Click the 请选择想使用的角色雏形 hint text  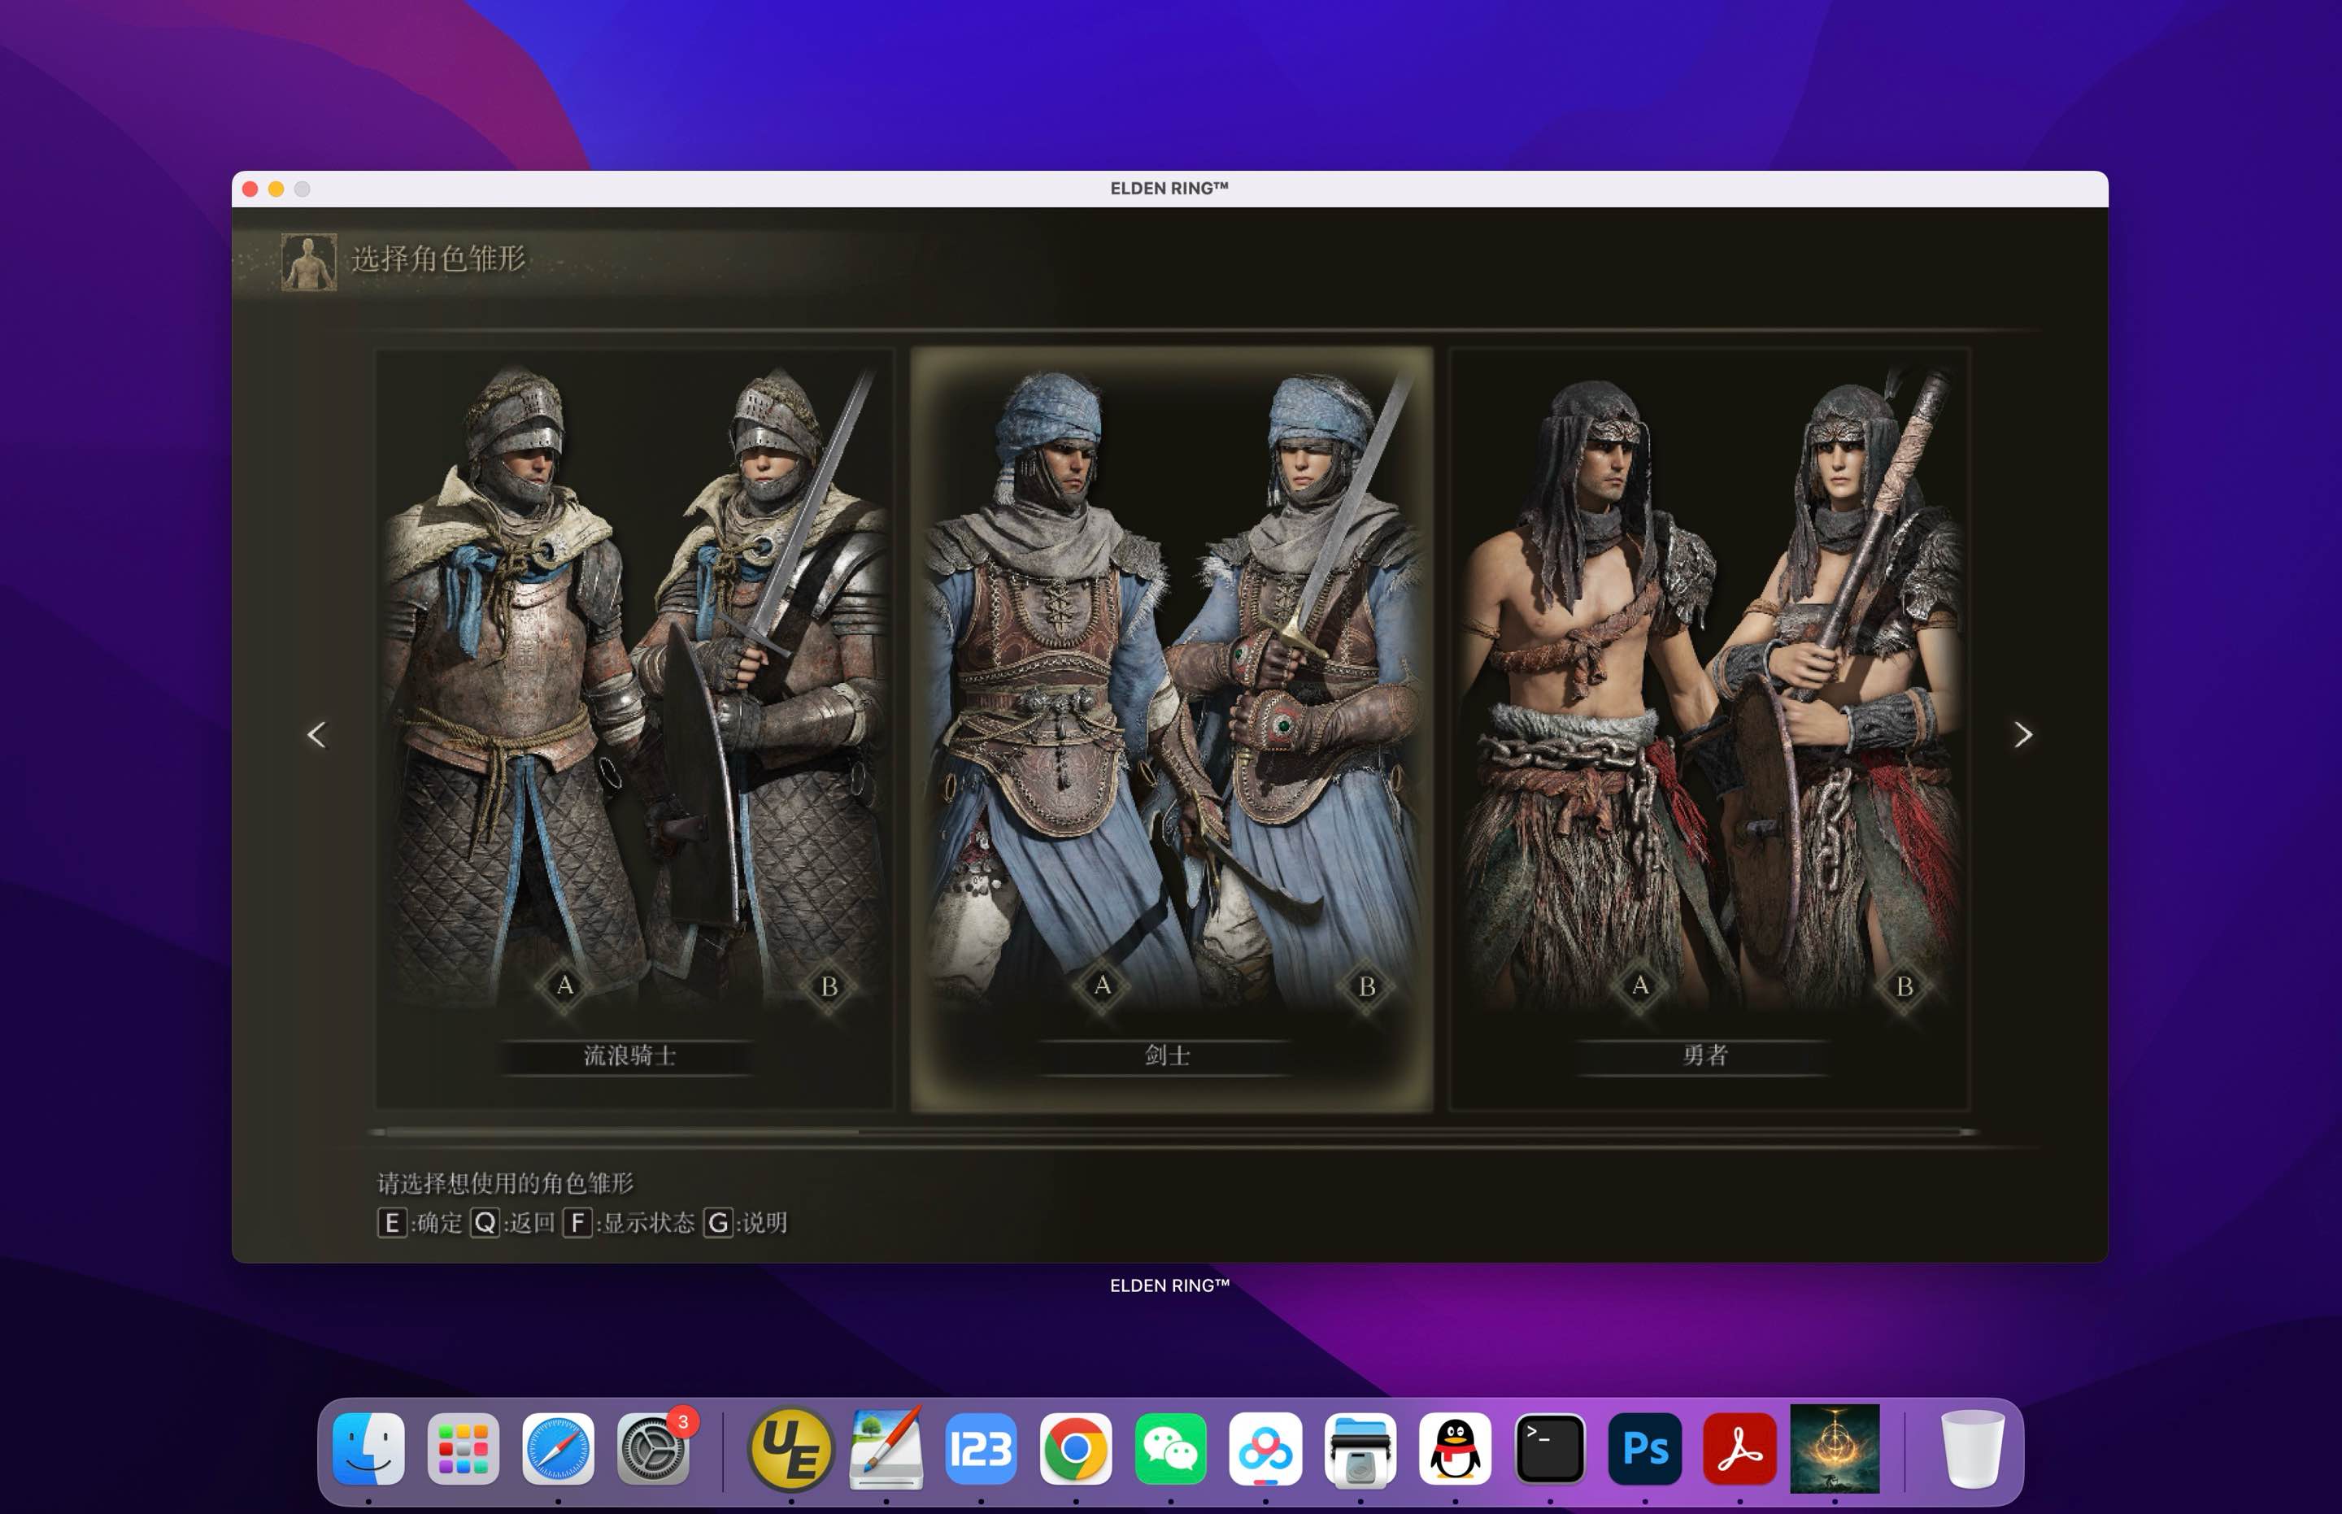(x=505, y=1183)
